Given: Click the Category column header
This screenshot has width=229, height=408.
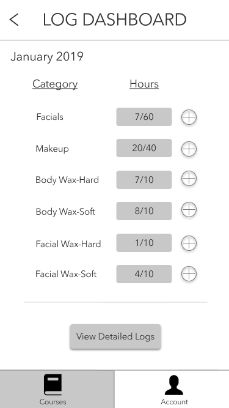Looking at the screenshot, I should tap(55, 84).
